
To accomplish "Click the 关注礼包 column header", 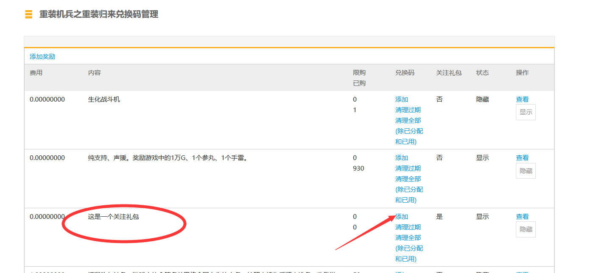I will click(449, 73).
